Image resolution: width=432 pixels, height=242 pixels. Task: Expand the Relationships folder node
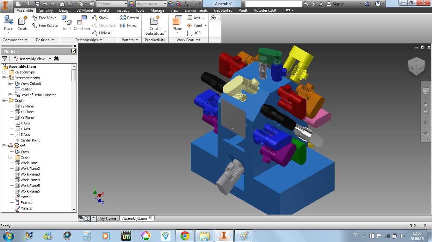click(4, 72)
